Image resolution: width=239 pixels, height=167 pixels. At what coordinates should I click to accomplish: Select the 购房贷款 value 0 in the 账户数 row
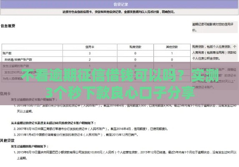136,53
